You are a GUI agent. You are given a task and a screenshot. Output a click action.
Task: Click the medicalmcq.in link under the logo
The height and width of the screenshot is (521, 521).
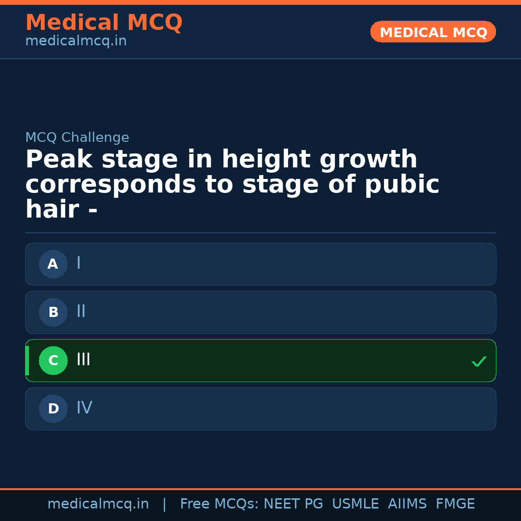(76, 41)
